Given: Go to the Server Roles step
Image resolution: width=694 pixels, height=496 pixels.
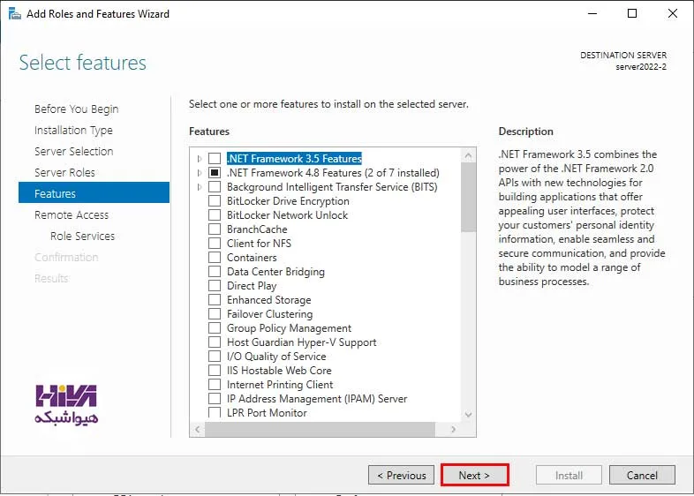Looking at the screenshot, I should point(64,173).
